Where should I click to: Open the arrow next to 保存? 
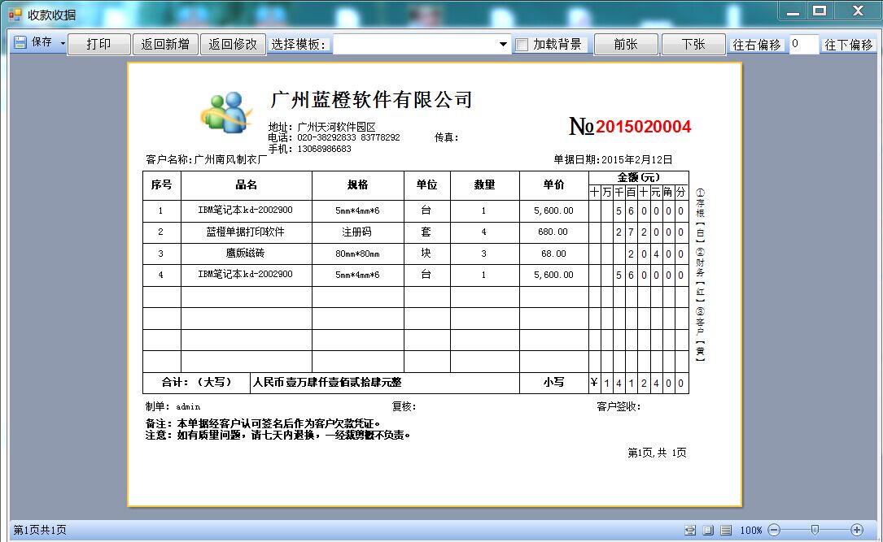tap(63, 43)
